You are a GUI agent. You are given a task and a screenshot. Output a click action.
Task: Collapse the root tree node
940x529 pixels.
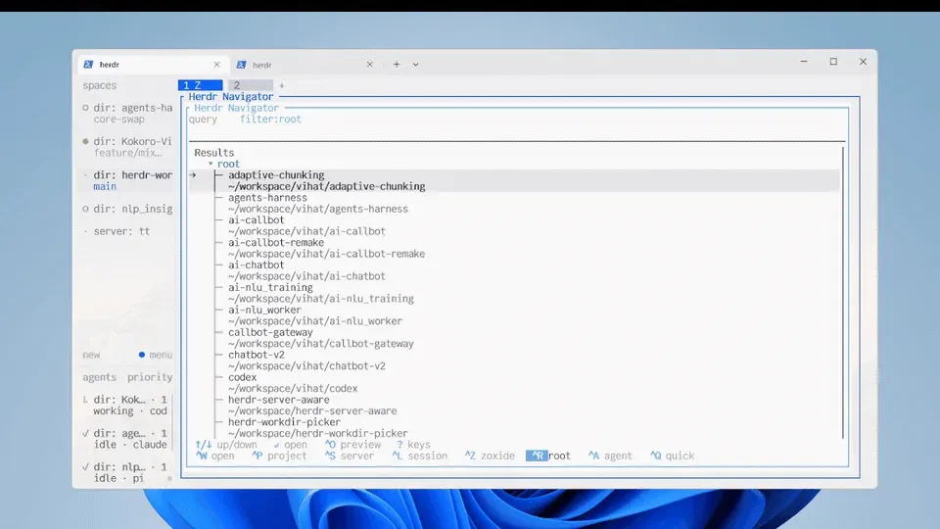(x=211, y=164)
